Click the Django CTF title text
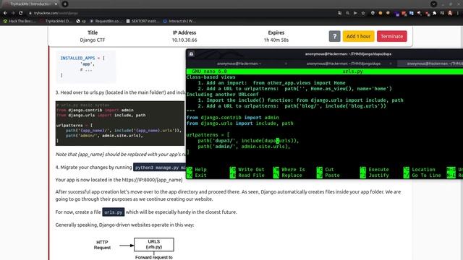Viewport: 463px width, 260px height. [x=92, y=40]
